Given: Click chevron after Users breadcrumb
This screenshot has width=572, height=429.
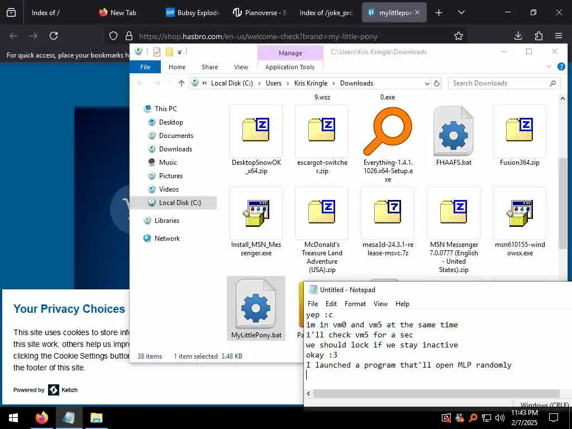Looking at the screenshot, I should click(x=288, y=84).
